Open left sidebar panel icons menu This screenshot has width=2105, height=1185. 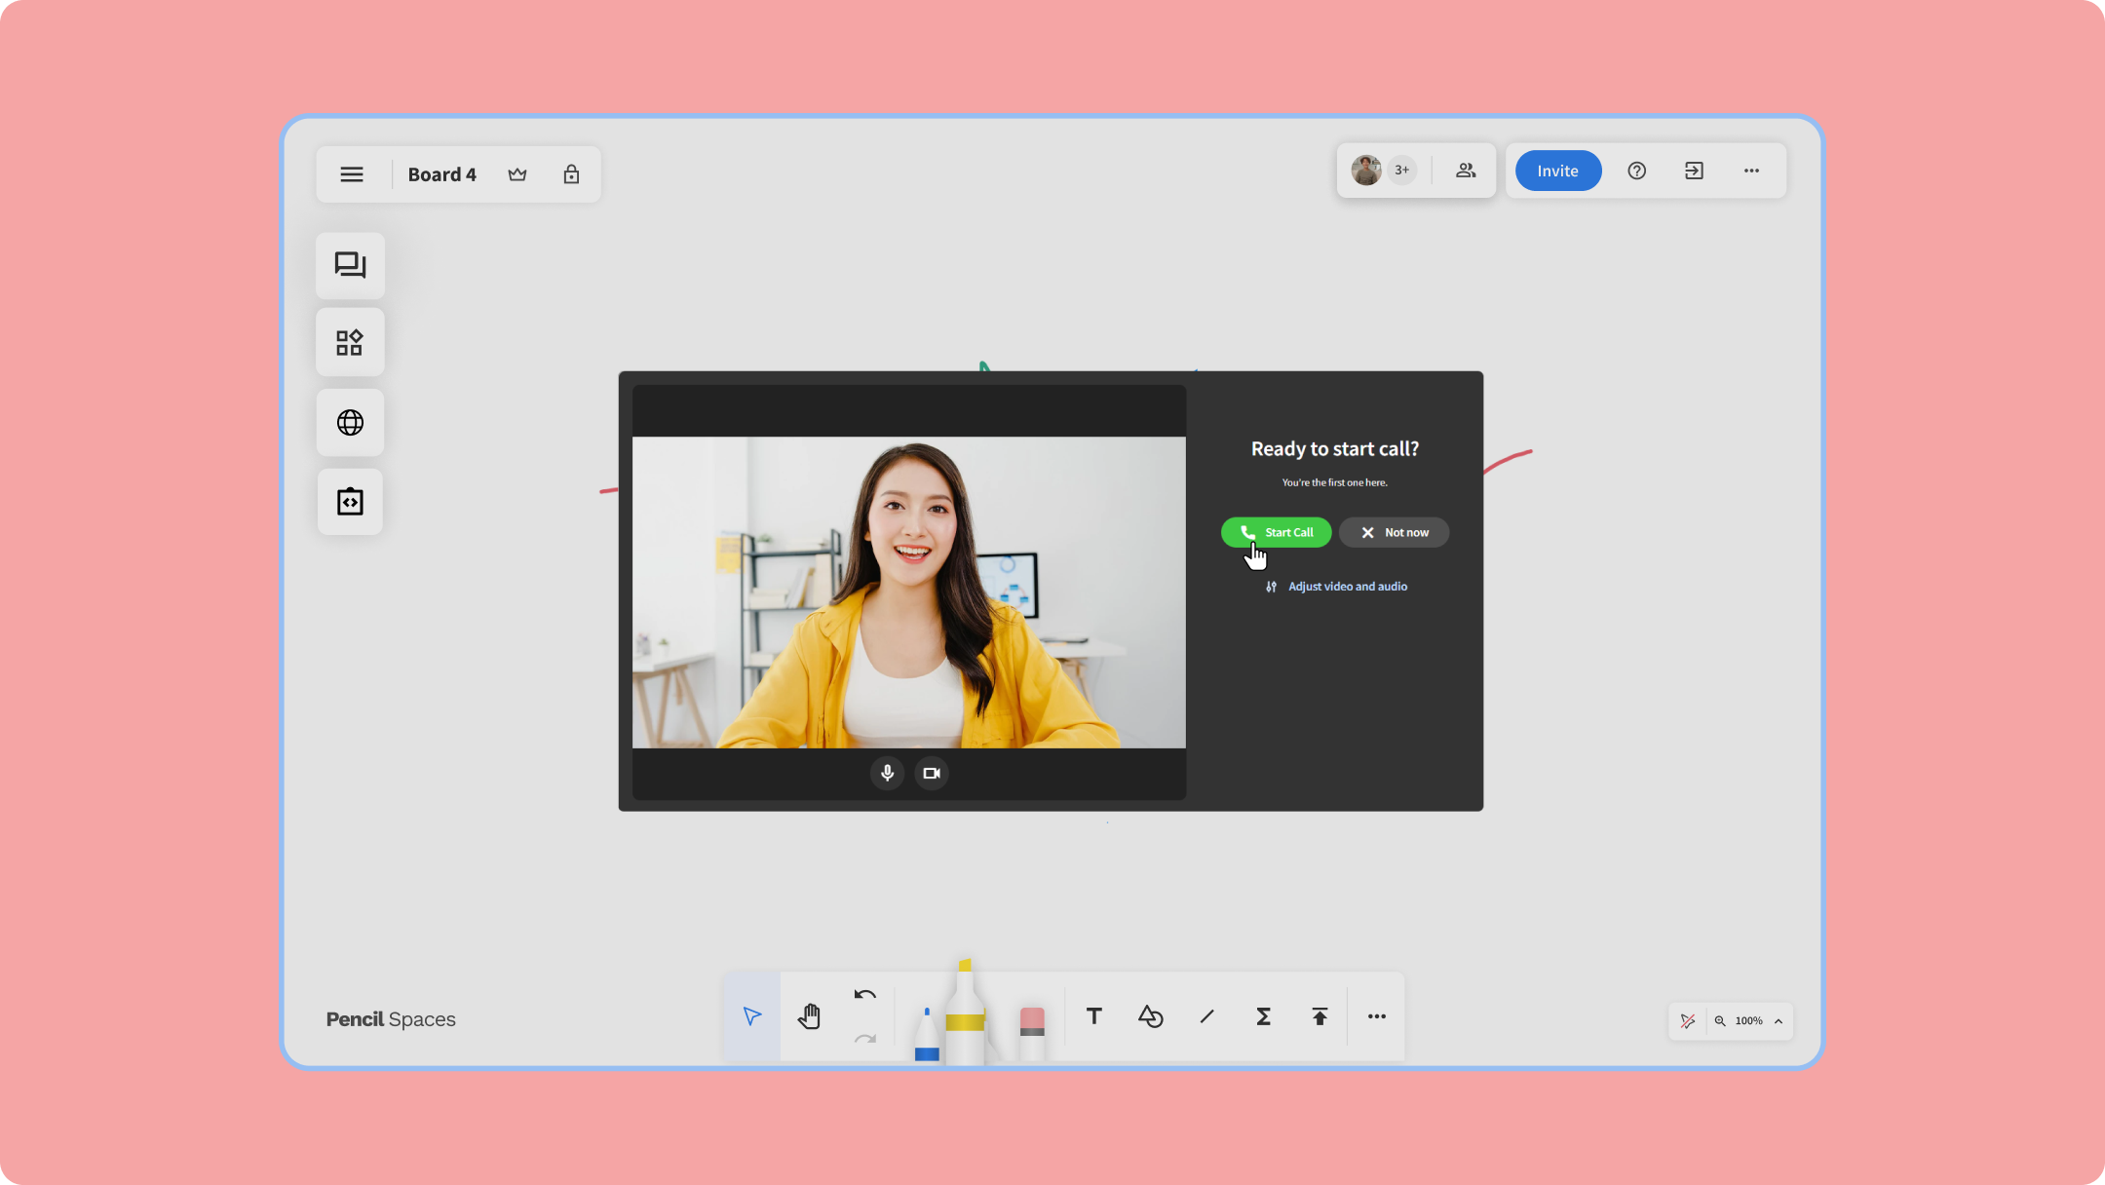(x=351, y=173)
